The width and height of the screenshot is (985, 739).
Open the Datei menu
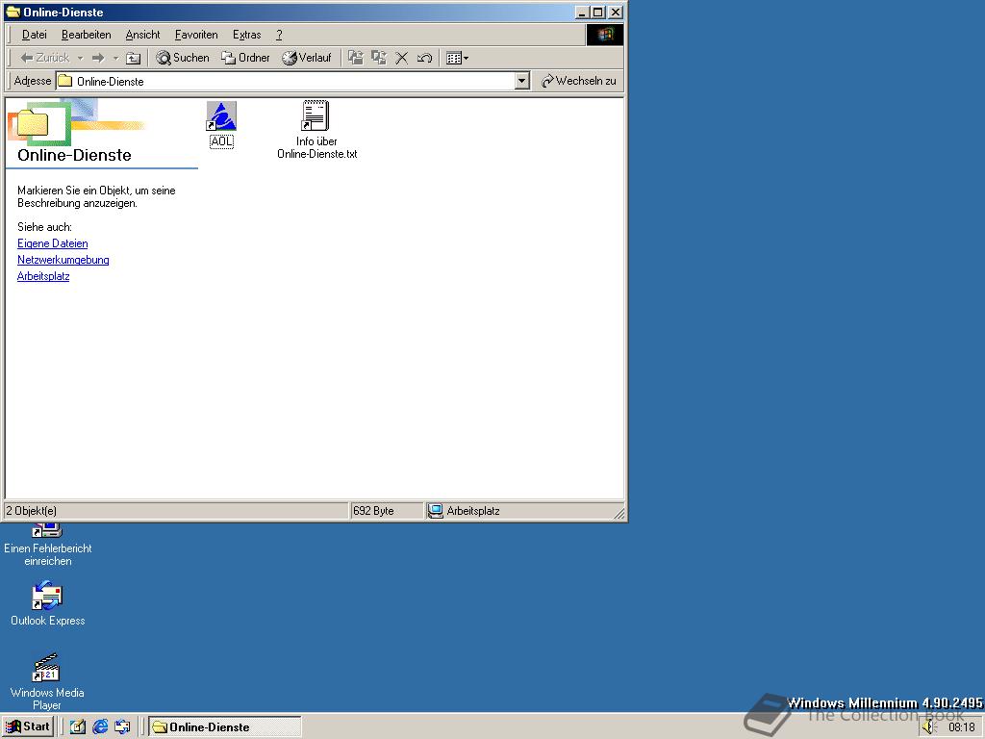point(35,35)
